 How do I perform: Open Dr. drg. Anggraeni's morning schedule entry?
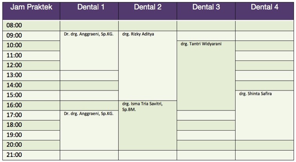click(x=89, y=34)
